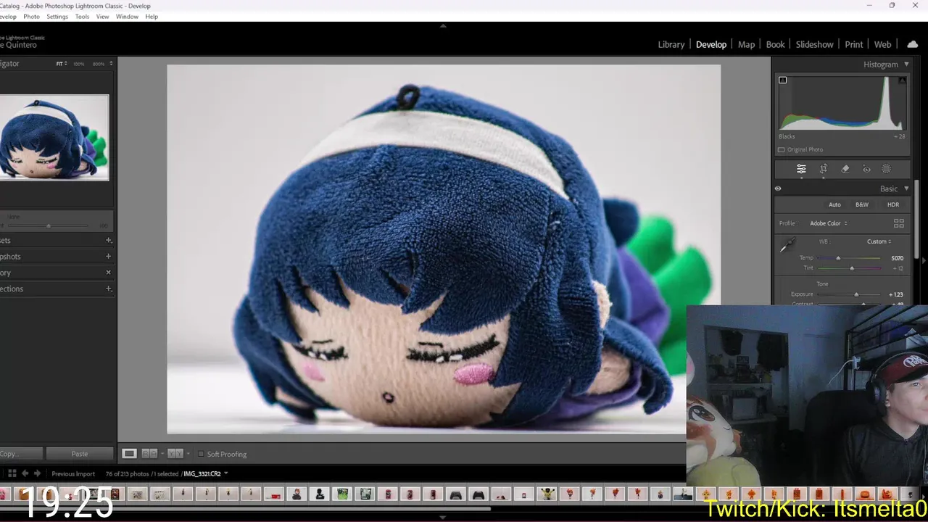
Task: Enable the Soft Proofing checkbox
Action: pyautogui.click(x=201, y=454)
